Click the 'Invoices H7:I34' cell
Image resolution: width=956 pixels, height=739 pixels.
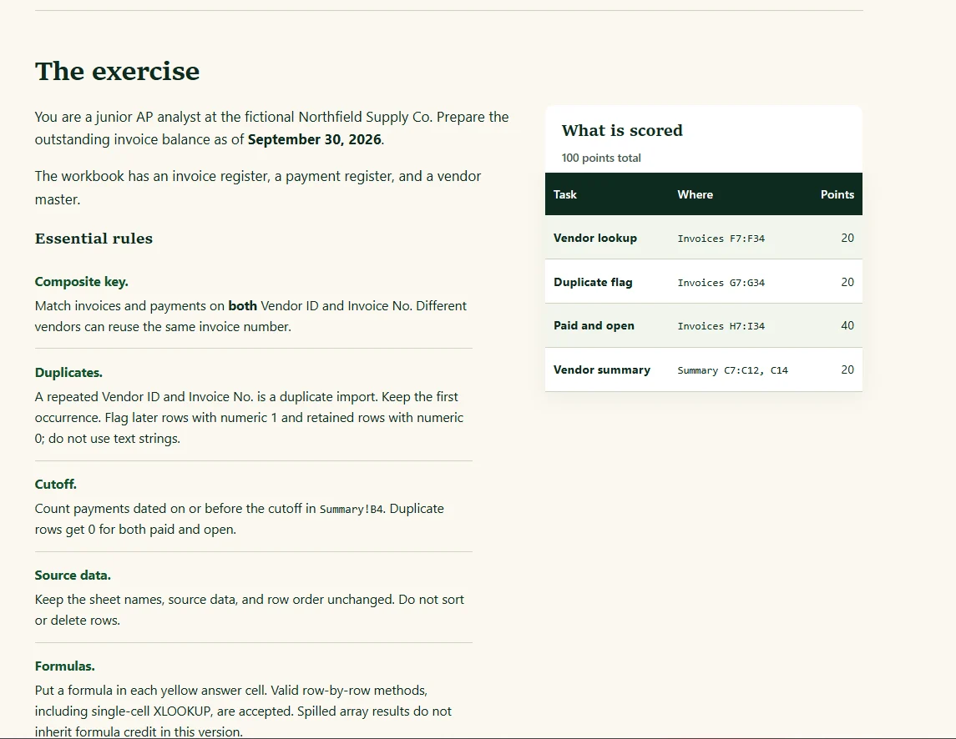721,326
